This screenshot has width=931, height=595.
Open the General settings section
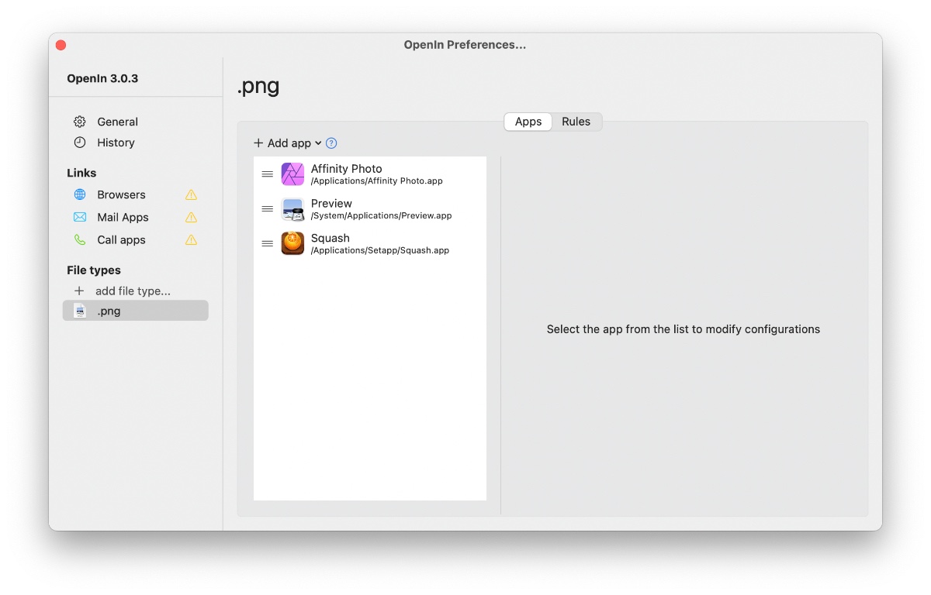[x=117, y=122]
